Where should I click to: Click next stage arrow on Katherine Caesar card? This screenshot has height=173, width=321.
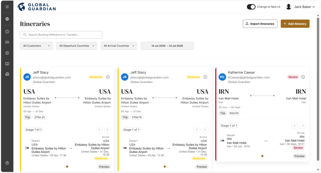pyautogui.click(x=303, y=126)
